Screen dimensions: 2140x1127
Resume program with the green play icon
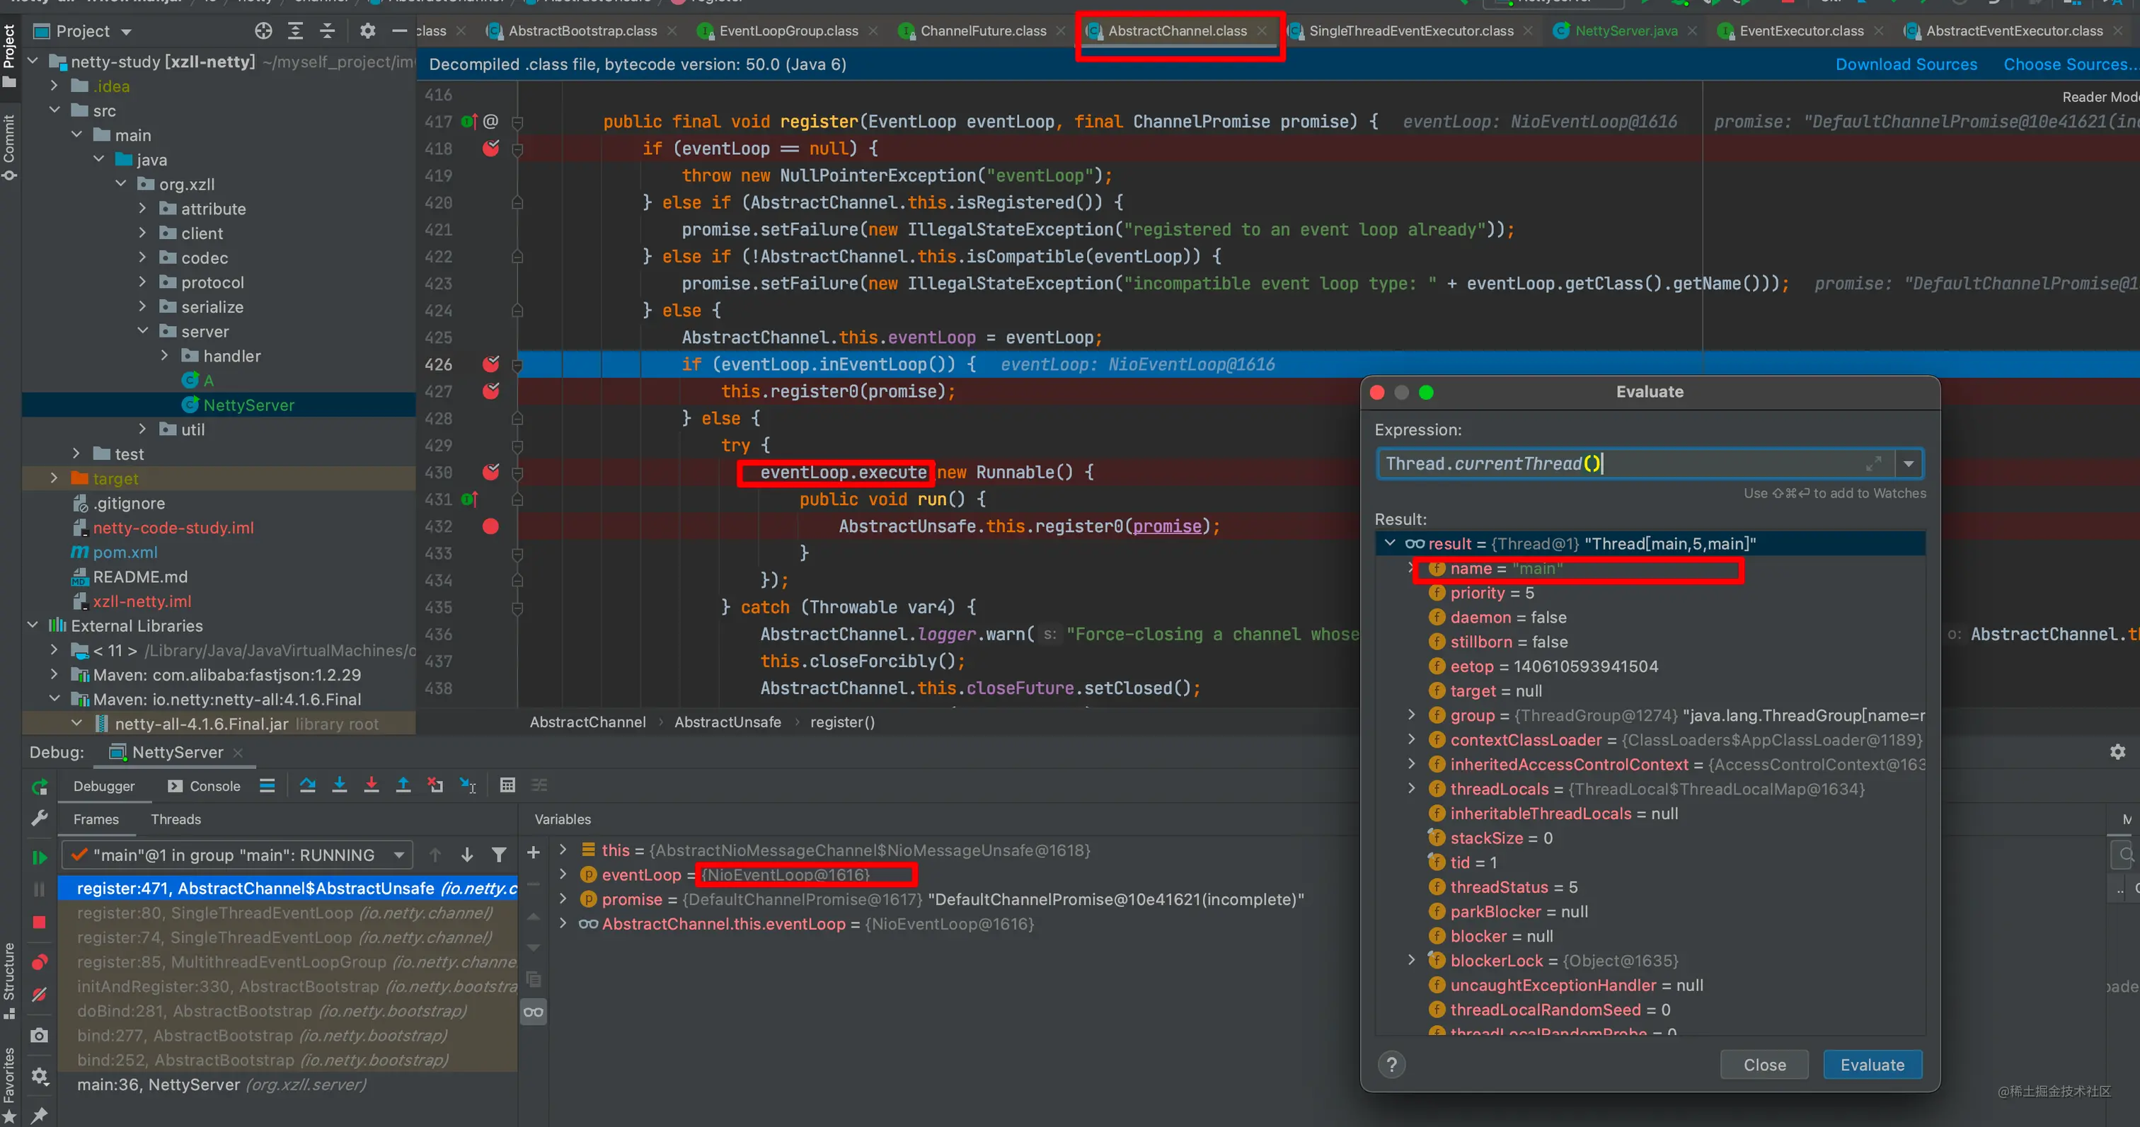(39, 856)
